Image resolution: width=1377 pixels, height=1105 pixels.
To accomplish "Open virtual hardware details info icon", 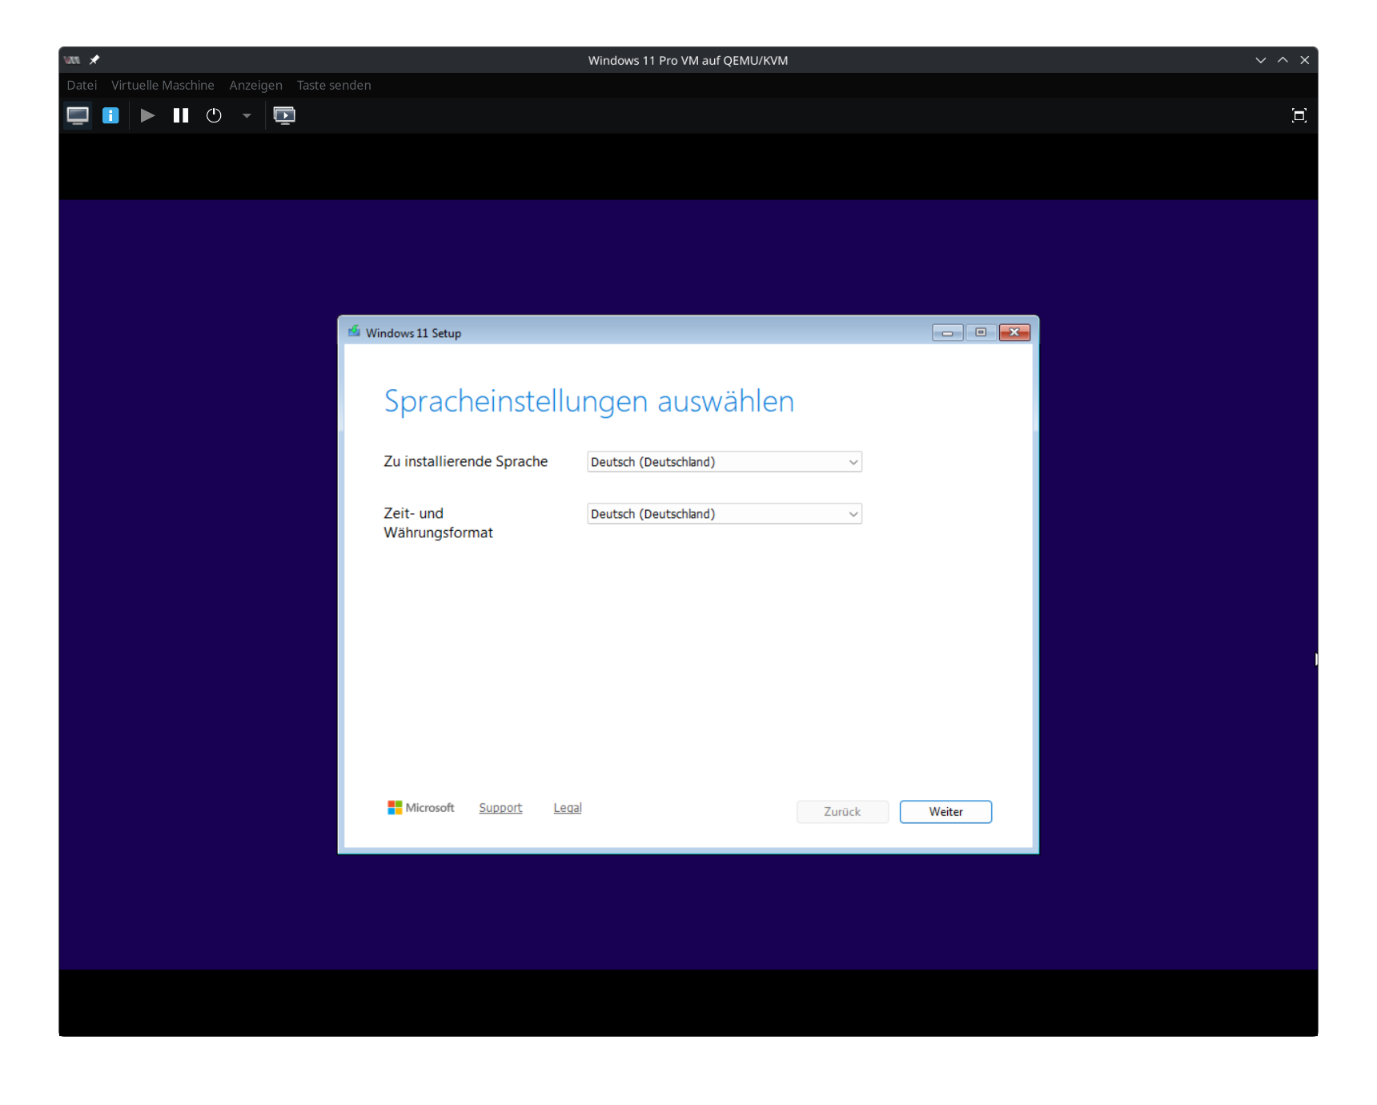I will (x=110, y=115).
